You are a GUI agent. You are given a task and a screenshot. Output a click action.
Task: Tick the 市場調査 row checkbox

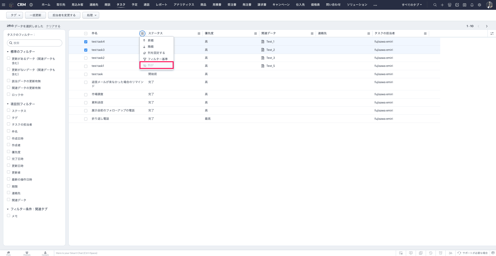pyautogui.click(x=86, y=95)
